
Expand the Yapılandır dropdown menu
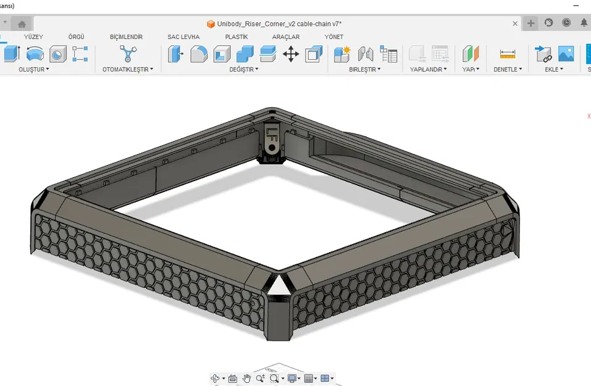(x=429, y=69)
